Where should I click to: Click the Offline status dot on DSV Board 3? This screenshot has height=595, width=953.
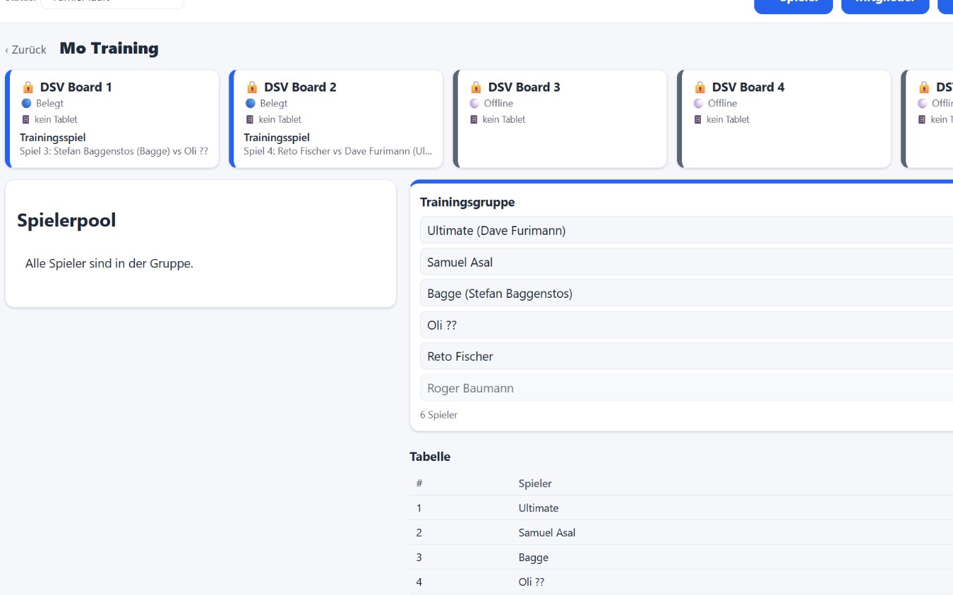(x=474, y=103)
